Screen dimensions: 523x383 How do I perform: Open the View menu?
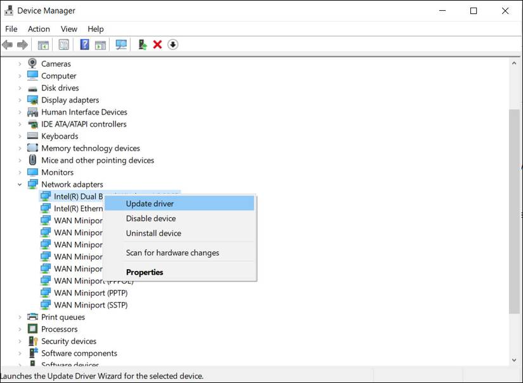coord(68,29)
